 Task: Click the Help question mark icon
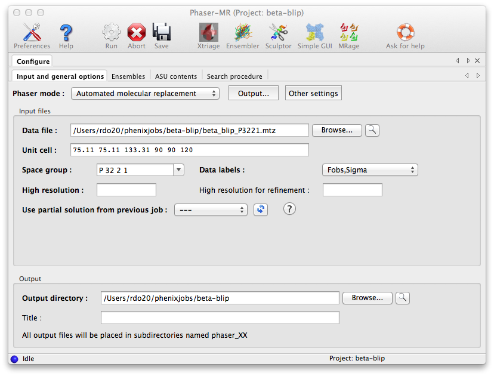(66, 33)
